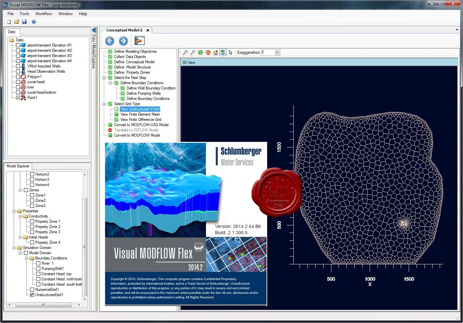
Task: Click the green rotate view icon
Action: (200, 52)
